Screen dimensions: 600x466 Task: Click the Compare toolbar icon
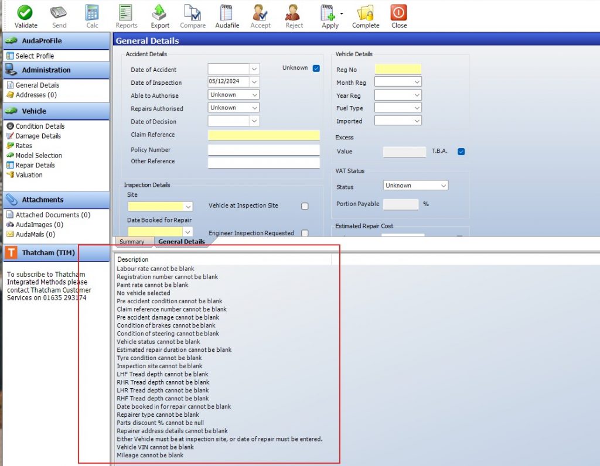click(192, 16)
